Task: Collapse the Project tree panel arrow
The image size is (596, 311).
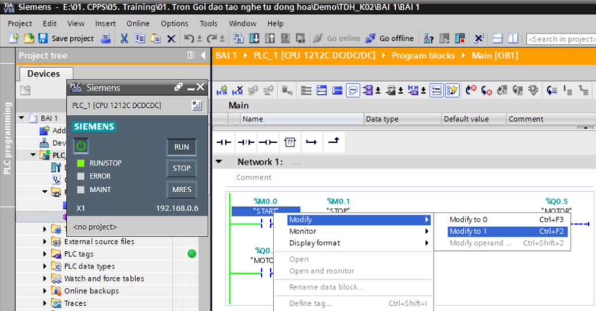Action: point(203,55)
